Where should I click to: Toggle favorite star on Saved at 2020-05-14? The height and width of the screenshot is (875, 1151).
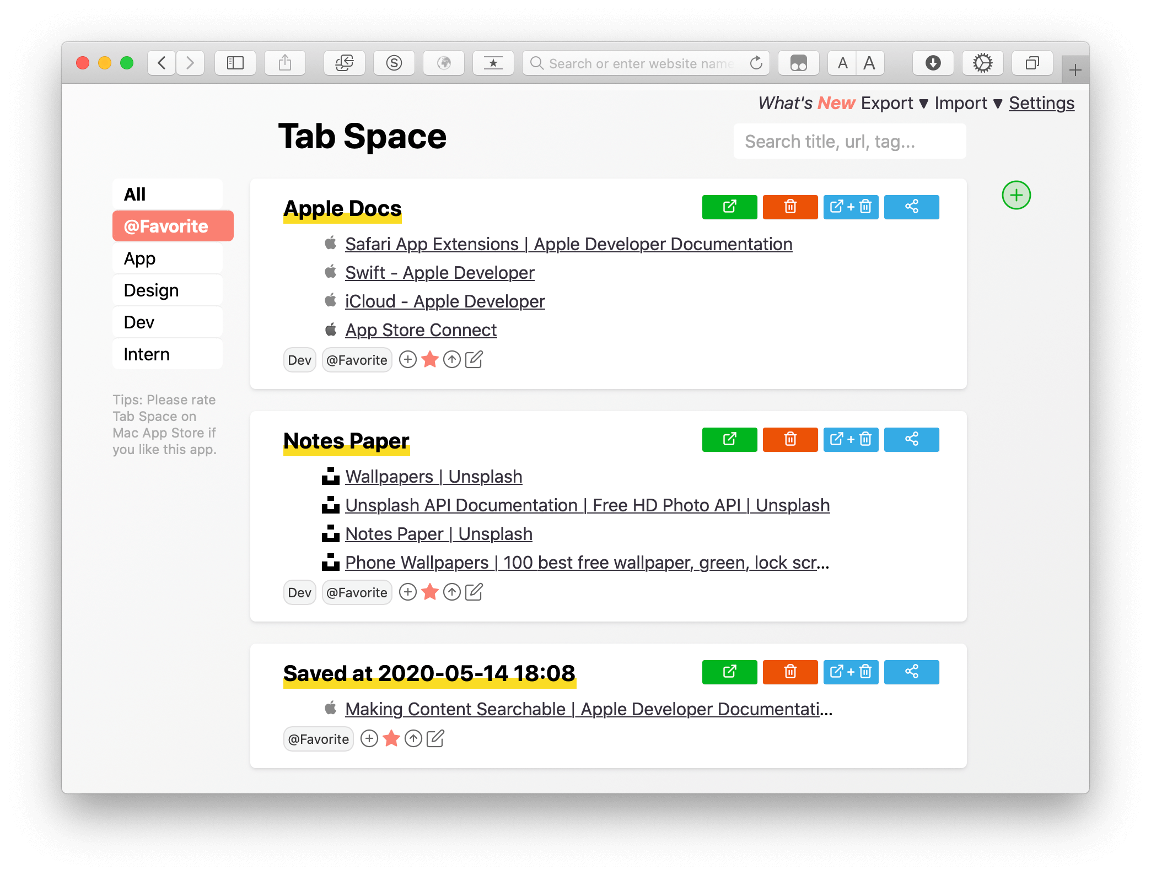391,739
